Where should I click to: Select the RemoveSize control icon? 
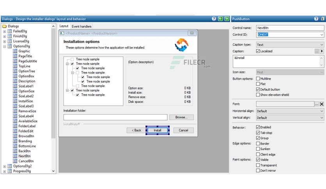tap(15, 111)
